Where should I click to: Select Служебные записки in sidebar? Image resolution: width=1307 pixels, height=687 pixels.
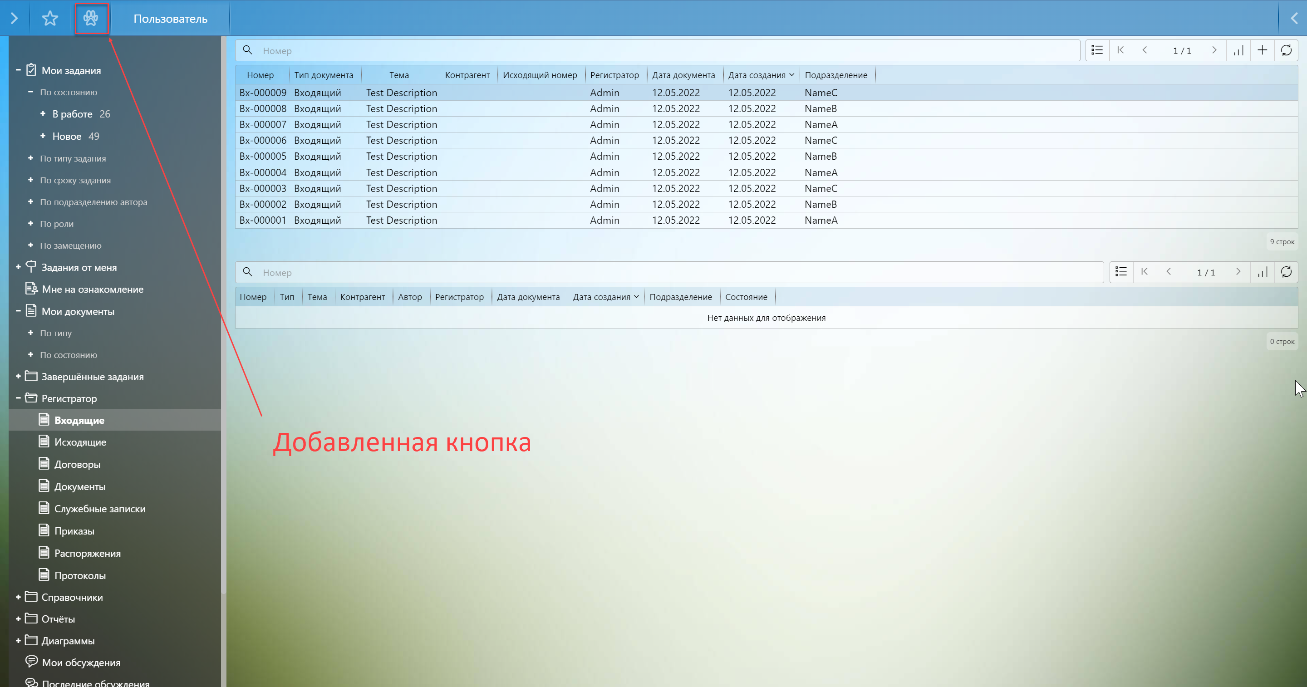tap(99, 509)
